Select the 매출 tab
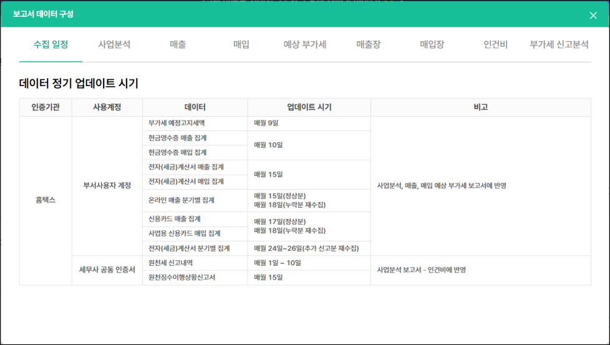Image resolution: width=610 pixels, height=345 pixels. click(x=178, y=45)
